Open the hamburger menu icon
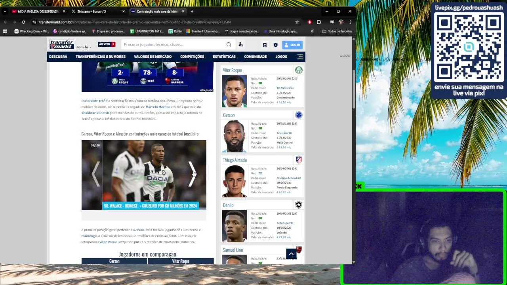The width and height of the screenshot is (507, 285). pos(300,57)
